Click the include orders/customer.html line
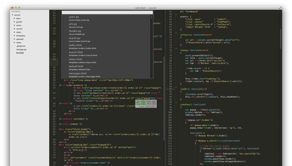This screenshot has width=292, height=166. pyautogui.click(x=88, y=163)
